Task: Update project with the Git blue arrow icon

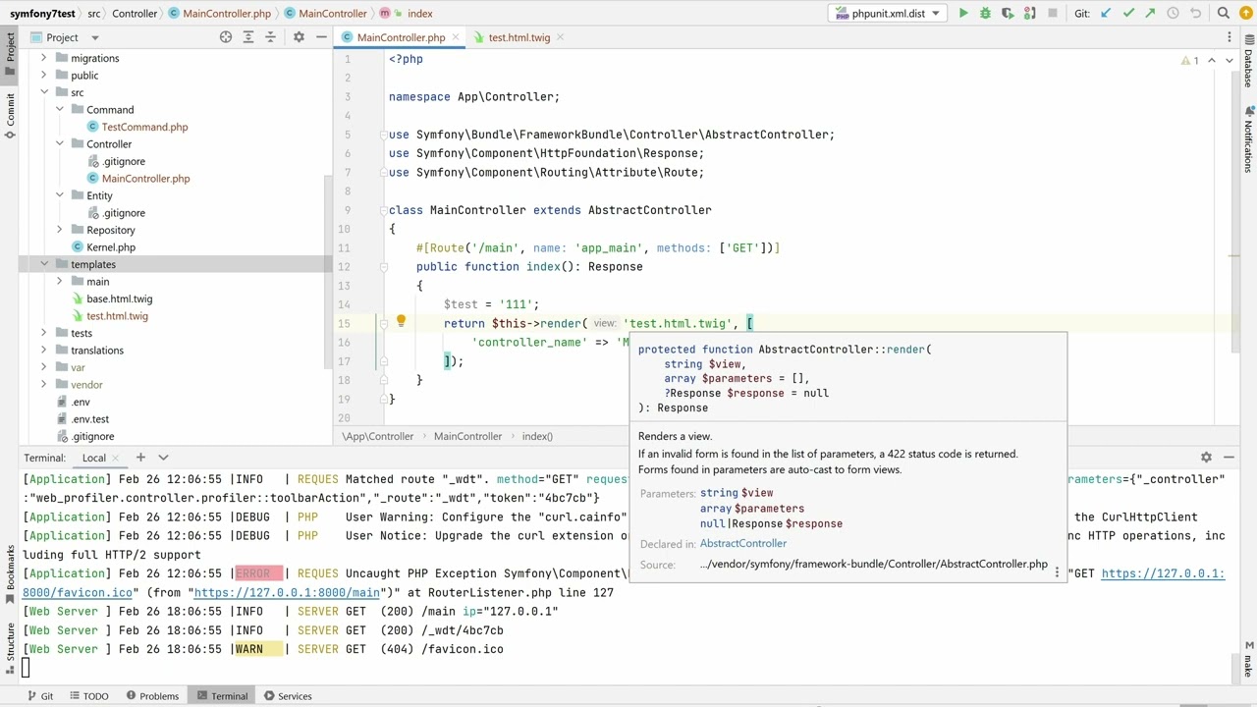Action: pyautogui.click(x=1107, y=14)
